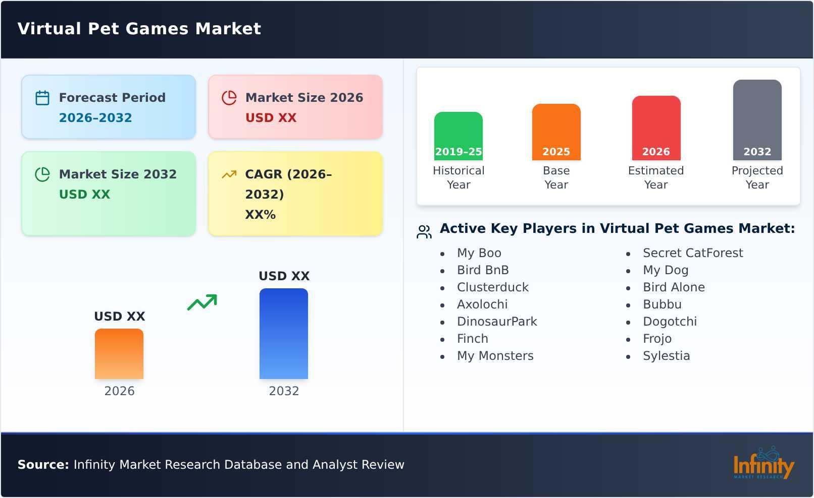Click the Base Year label
The height and width of the screenshot is (498, 814).
tap(556, 178)
